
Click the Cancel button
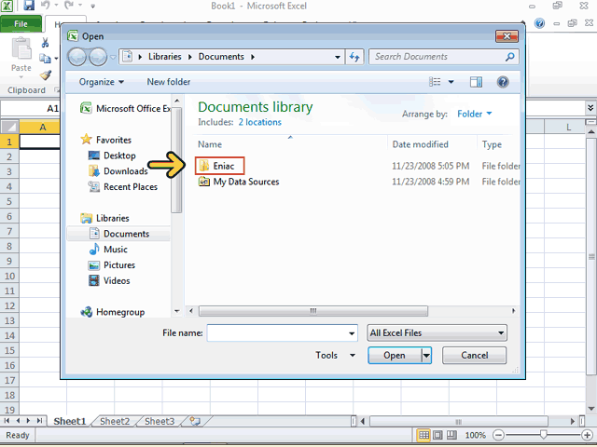[x=475, y=356]
